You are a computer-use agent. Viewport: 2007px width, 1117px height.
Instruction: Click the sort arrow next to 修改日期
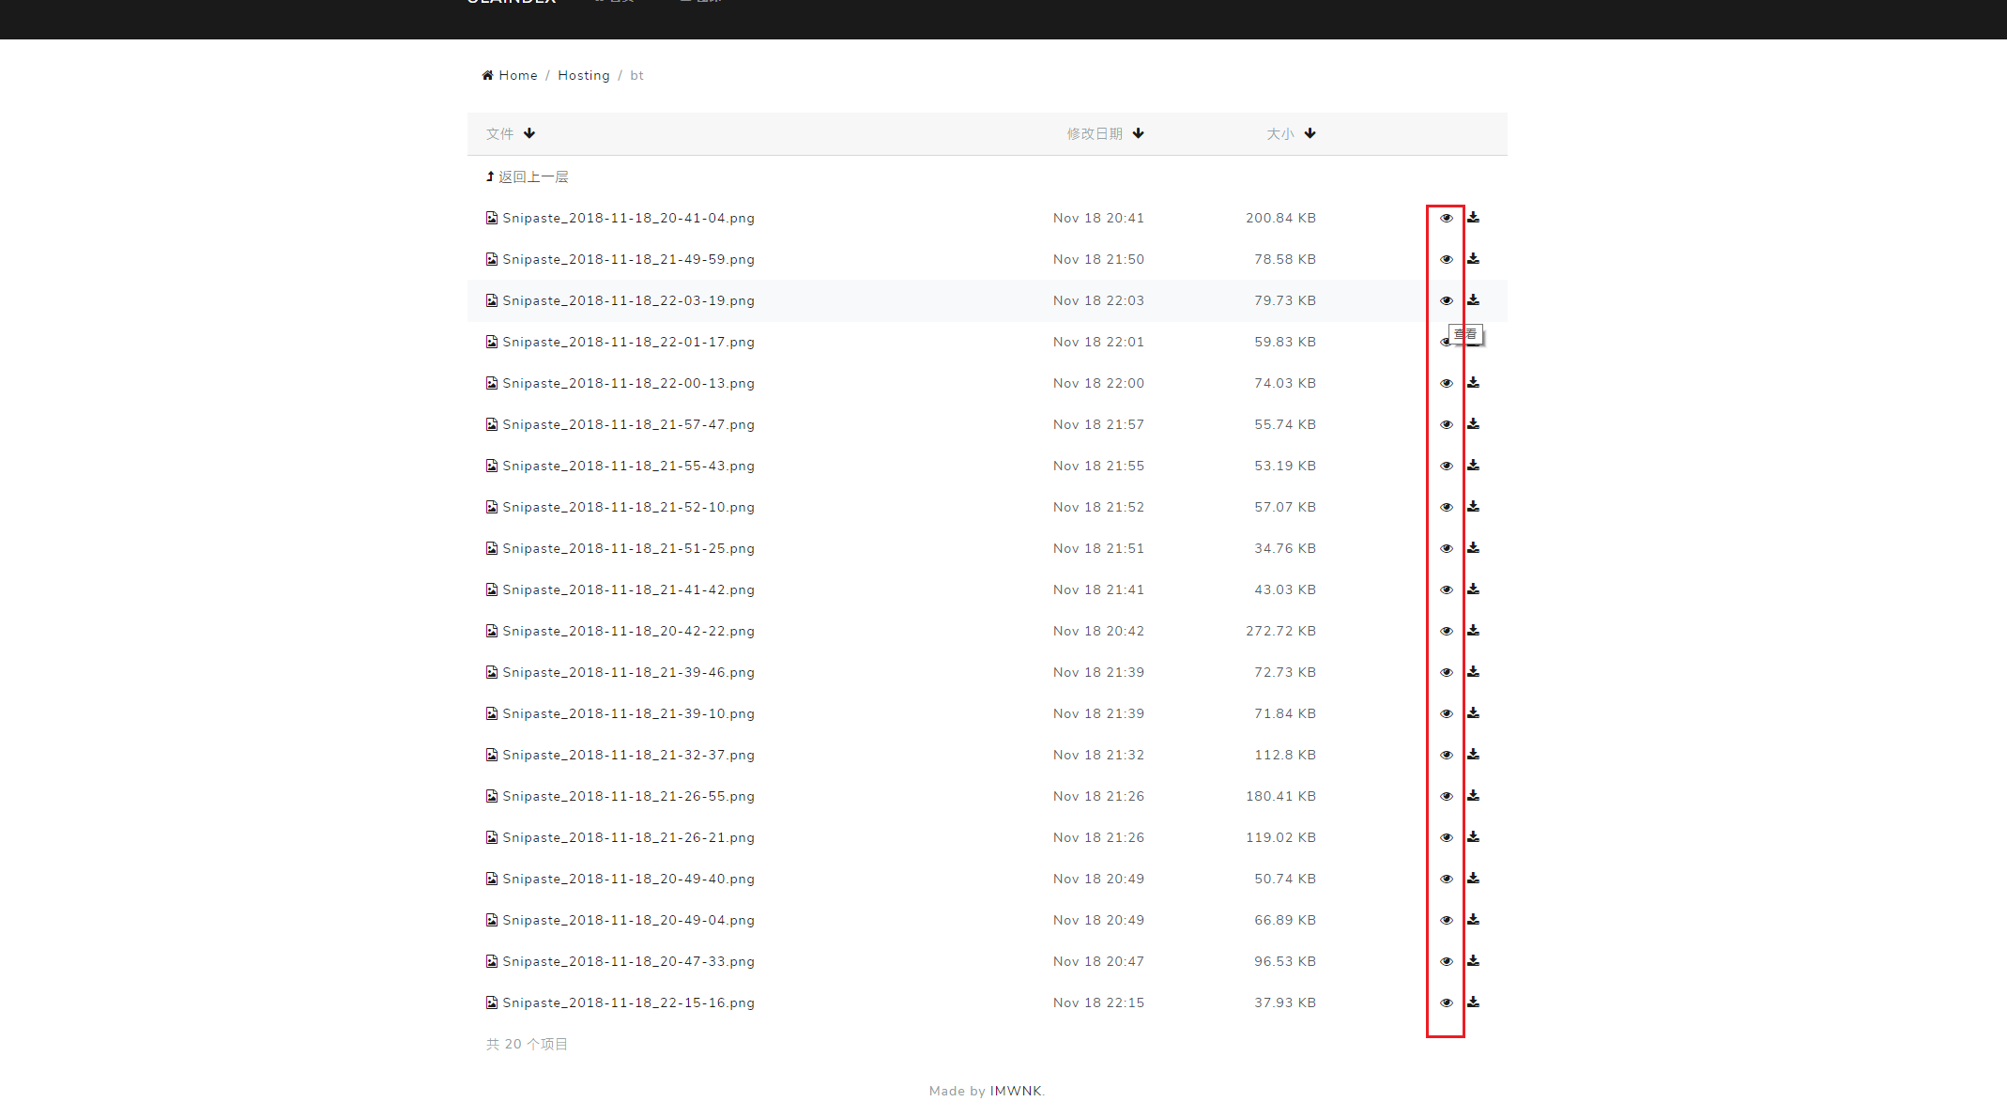(1139, 133)
